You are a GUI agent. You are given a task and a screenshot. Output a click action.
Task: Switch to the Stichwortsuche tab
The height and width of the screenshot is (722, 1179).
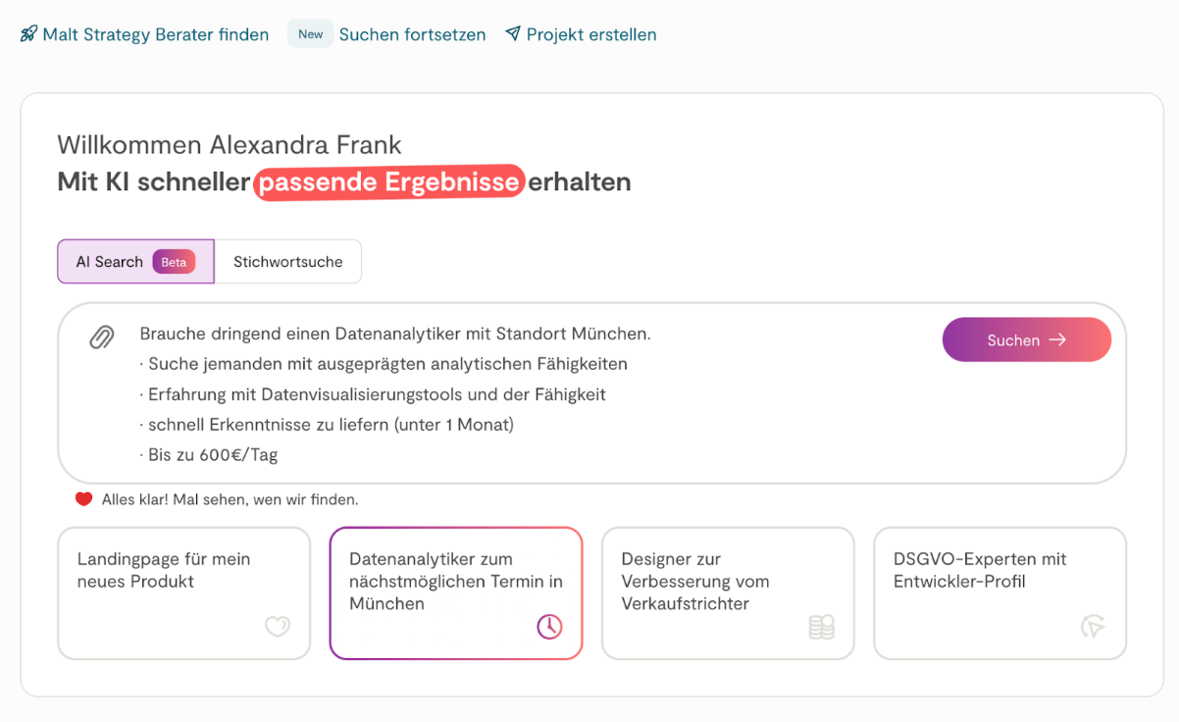pos(287,262)
